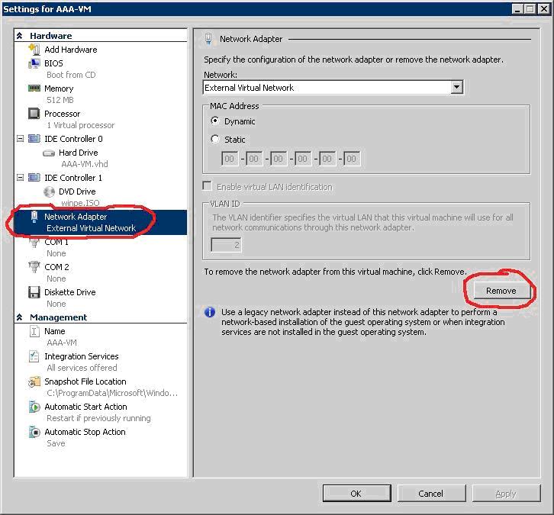The image size is (554, 515).
Task: Click first static MAC address octet field
Action: 230,159
